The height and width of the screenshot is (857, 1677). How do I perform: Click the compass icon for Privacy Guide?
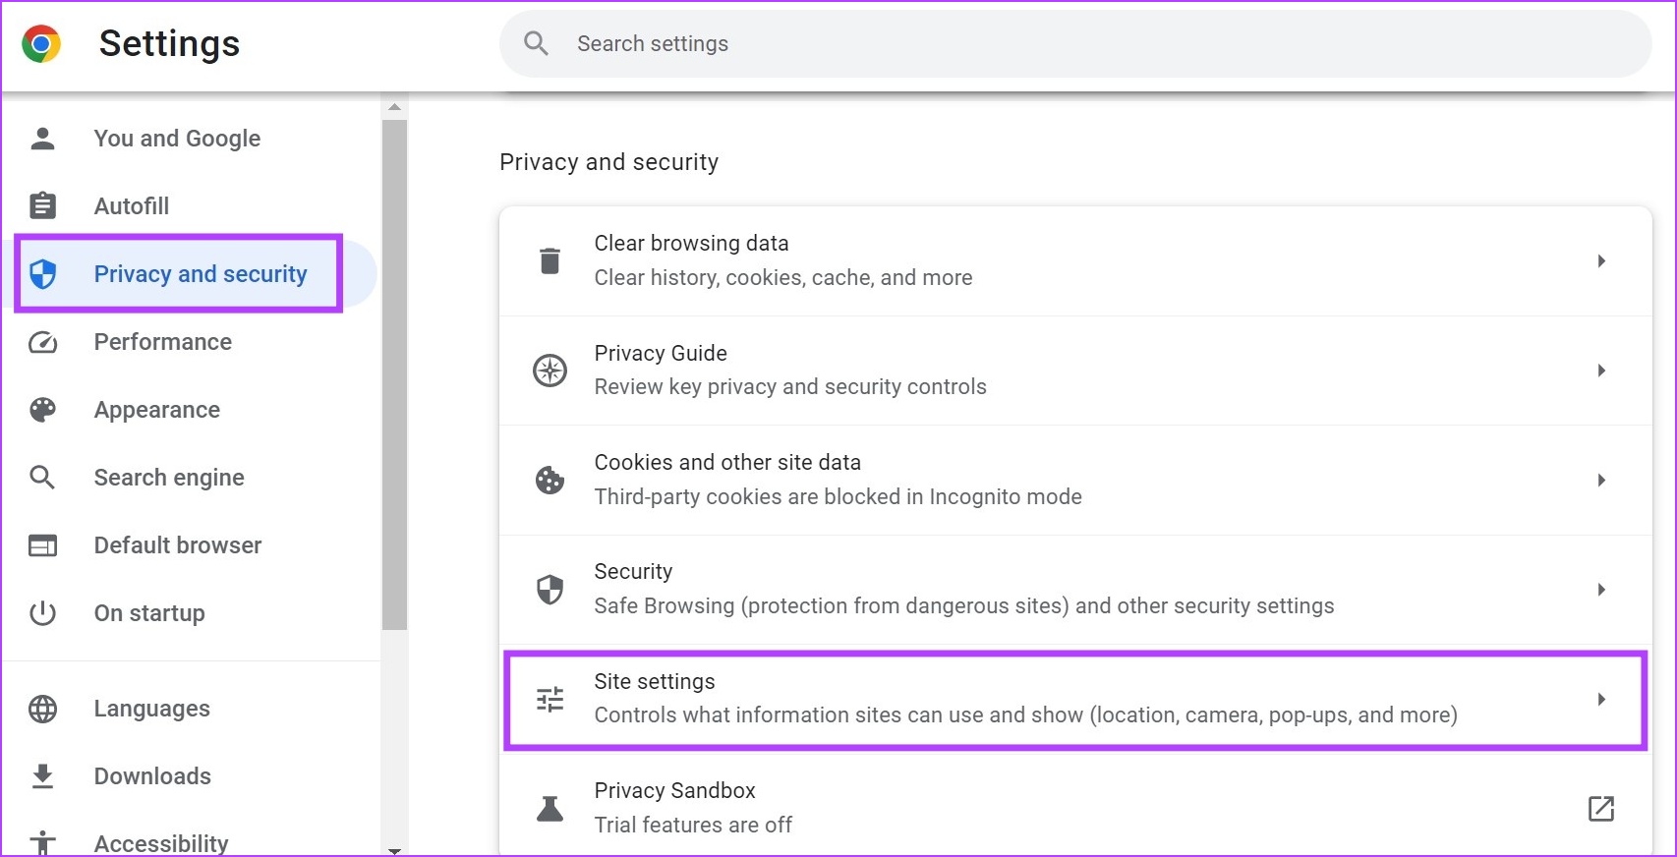[x=549, y=371]
